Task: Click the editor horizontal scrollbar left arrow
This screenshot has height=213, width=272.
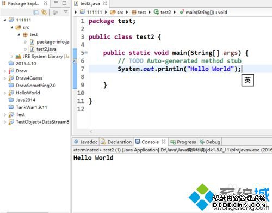Action: [91, 131]
